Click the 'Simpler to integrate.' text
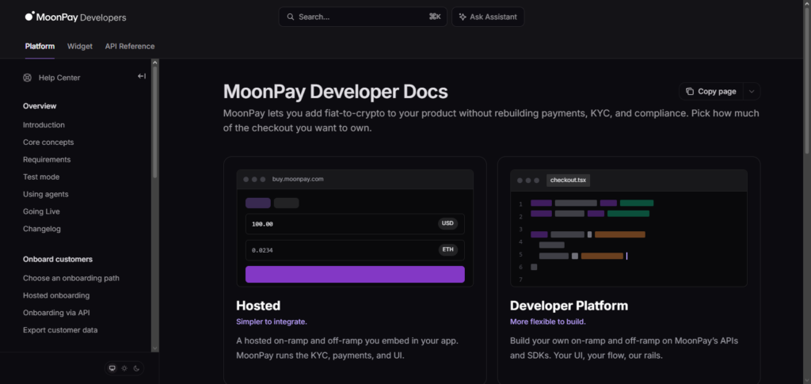The height and width of the screenshot is (384, 811). pos(272,321)
